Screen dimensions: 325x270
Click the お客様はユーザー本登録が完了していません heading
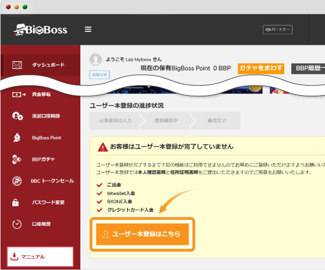(171, 147)
